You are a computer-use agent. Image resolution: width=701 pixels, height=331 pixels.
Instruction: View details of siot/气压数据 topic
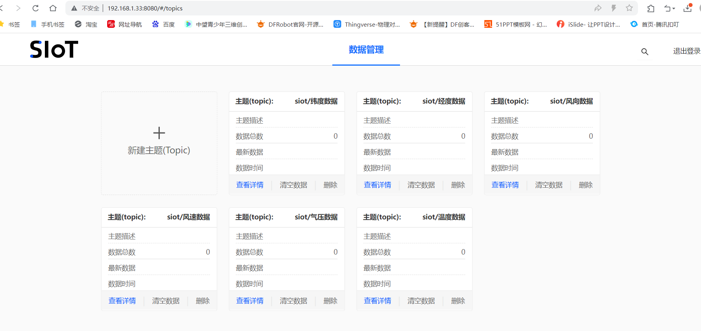250,301
